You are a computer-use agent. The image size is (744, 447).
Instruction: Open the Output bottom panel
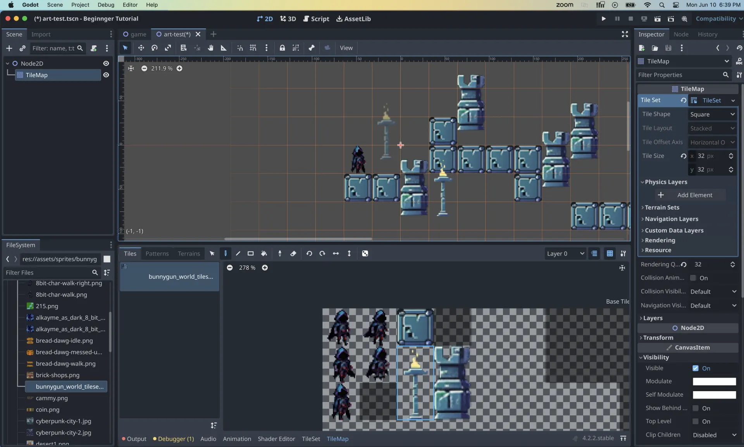point(134,439)
